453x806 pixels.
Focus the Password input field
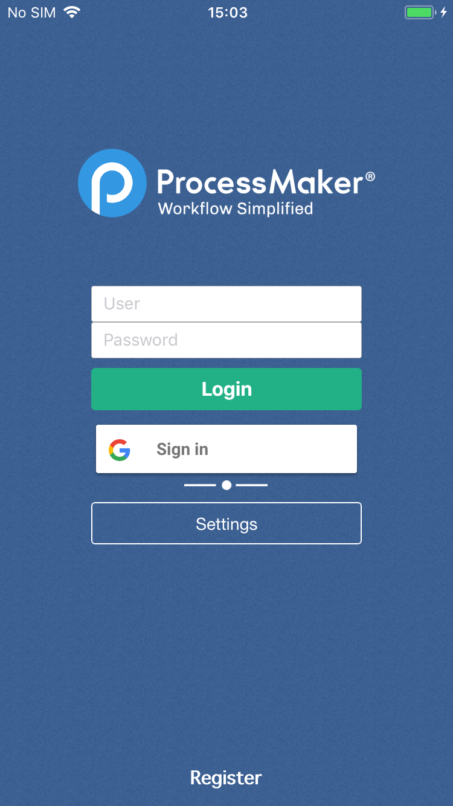[226, 340]
